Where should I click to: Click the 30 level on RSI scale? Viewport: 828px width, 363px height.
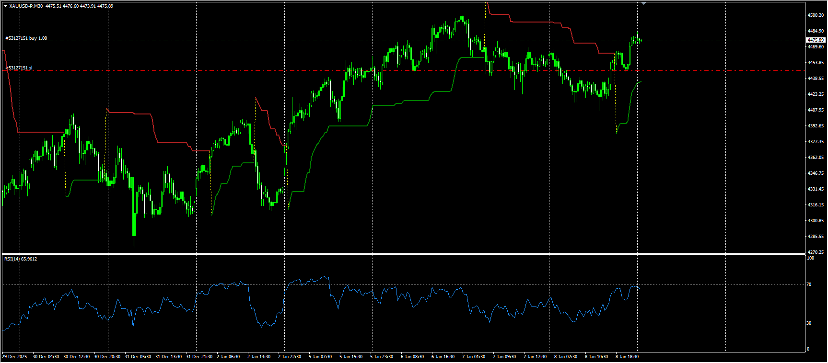(809, 323)
